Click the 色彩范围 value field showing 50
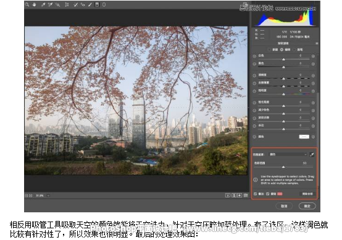This screenshot has width=342, height=240. (x=304, y=163)
